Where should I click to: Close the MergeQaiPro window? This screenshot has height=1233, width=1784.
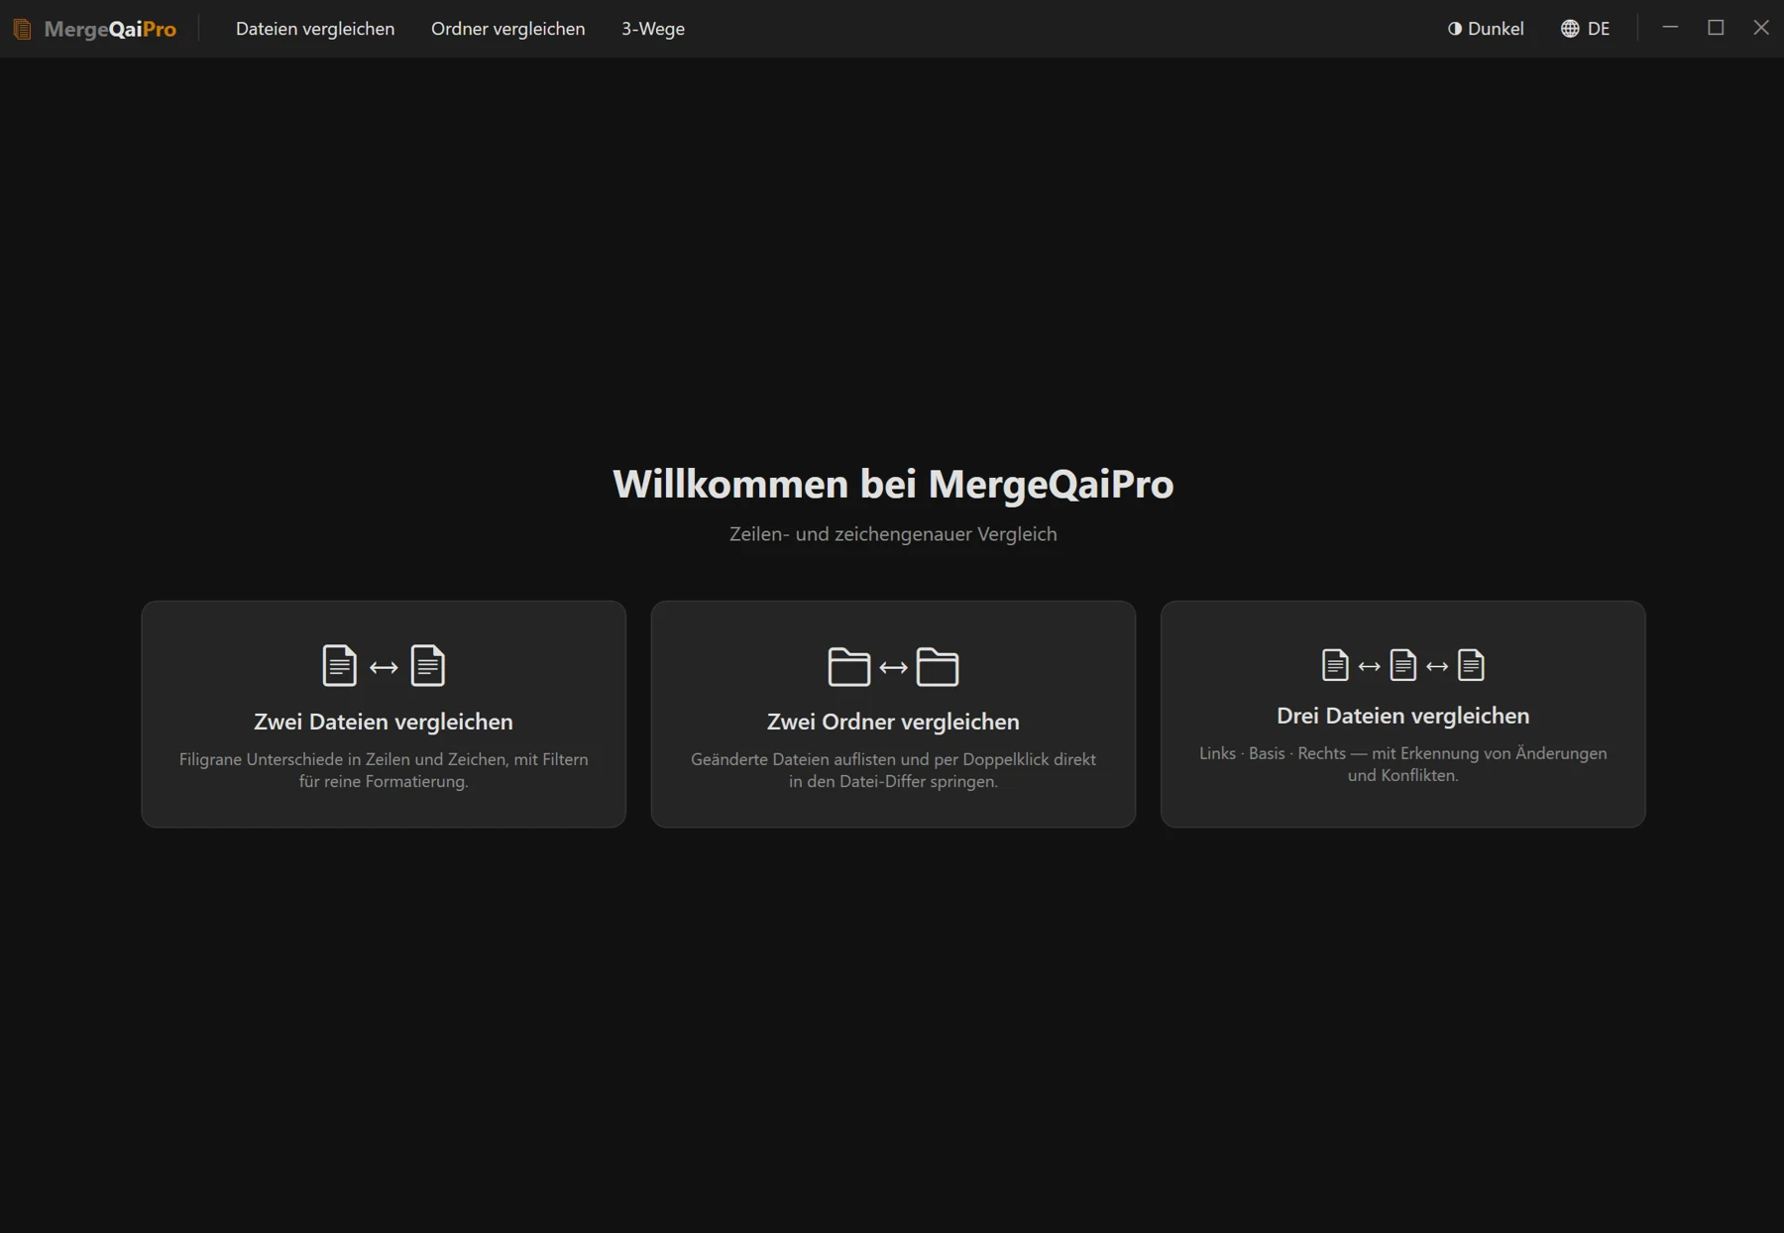pyautogui.click(x=1761, y=28)
